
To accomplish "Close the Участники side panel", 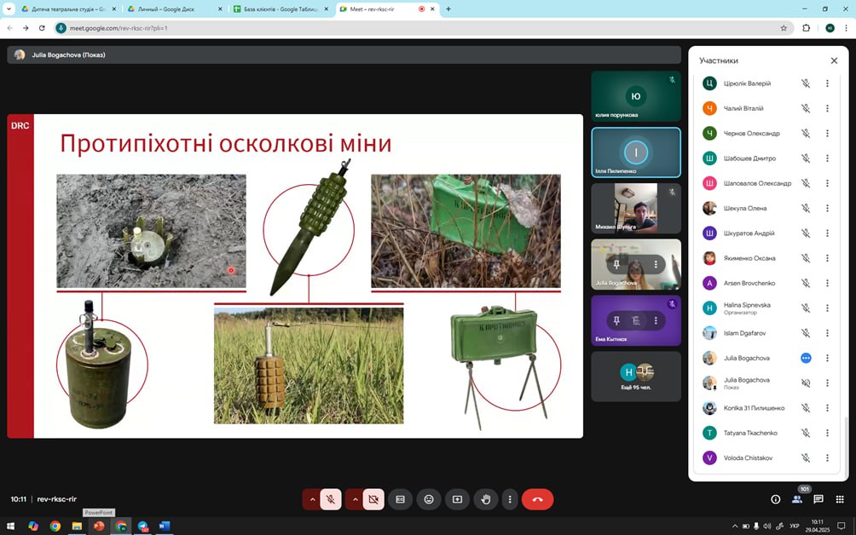I will click(834, 60).
